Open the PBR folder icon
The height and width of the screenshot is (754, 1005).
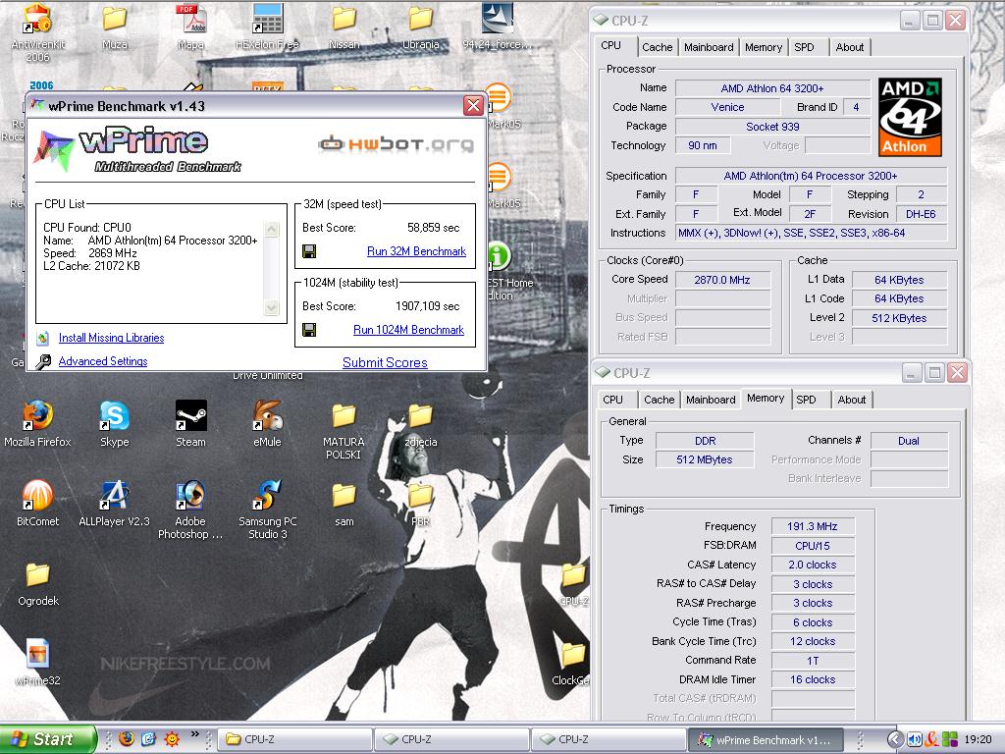(x=420, y=496)
